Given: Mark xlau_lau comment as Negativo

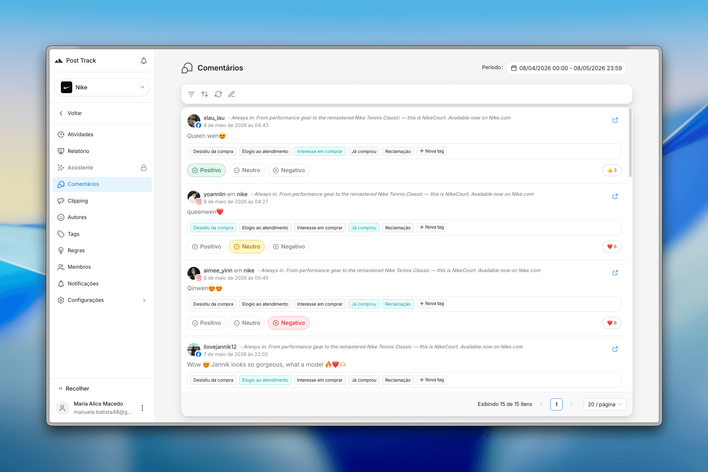Looking at the screenshot, I should [x=289, y=170].
